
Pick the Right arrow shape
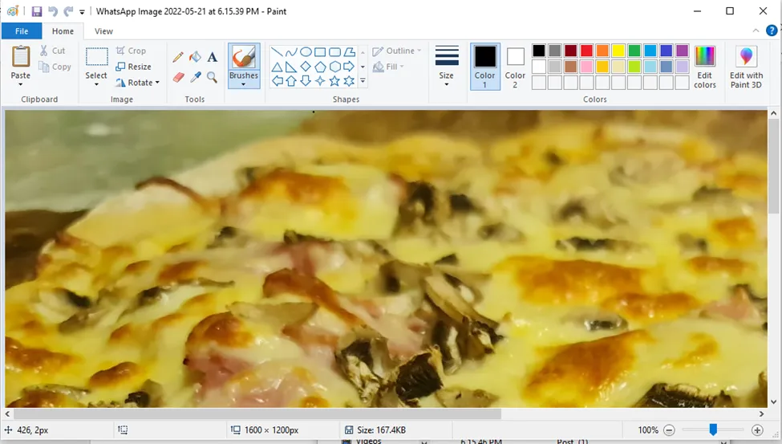[349, 67]
